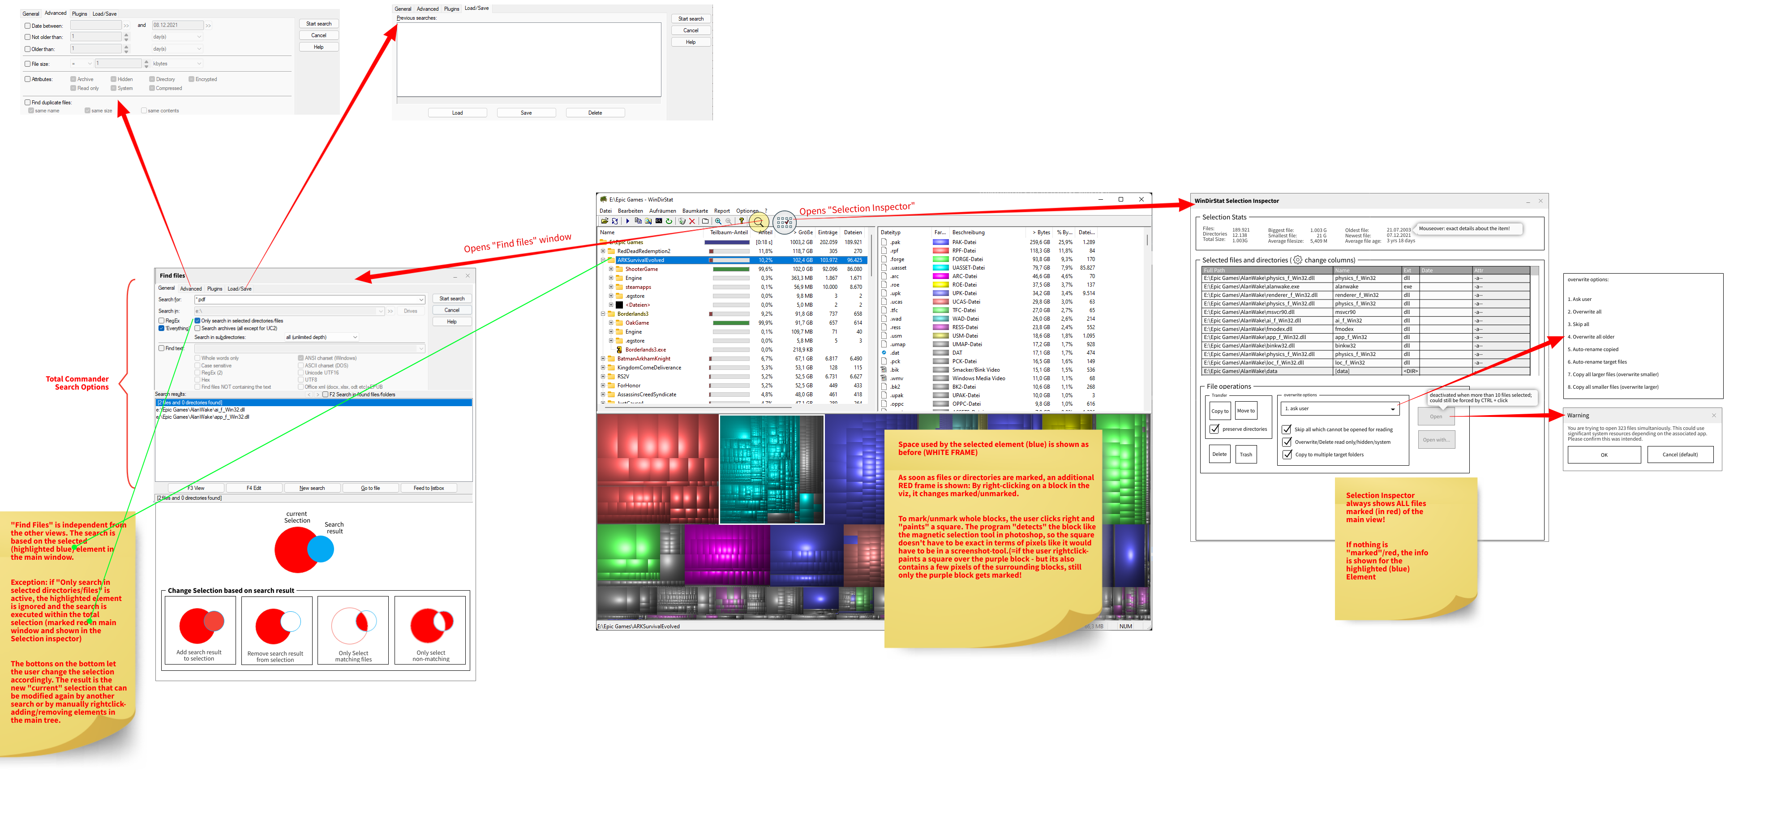Uncheck Copy to multiple target folders
This screenshot has height=815, width=1768.
coord(1287,454)
